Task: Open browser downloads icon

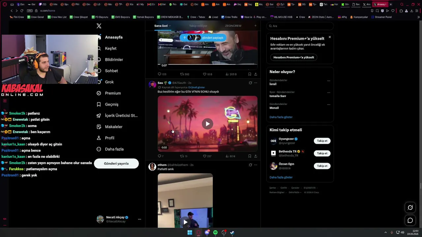Action: click(412, 11)
